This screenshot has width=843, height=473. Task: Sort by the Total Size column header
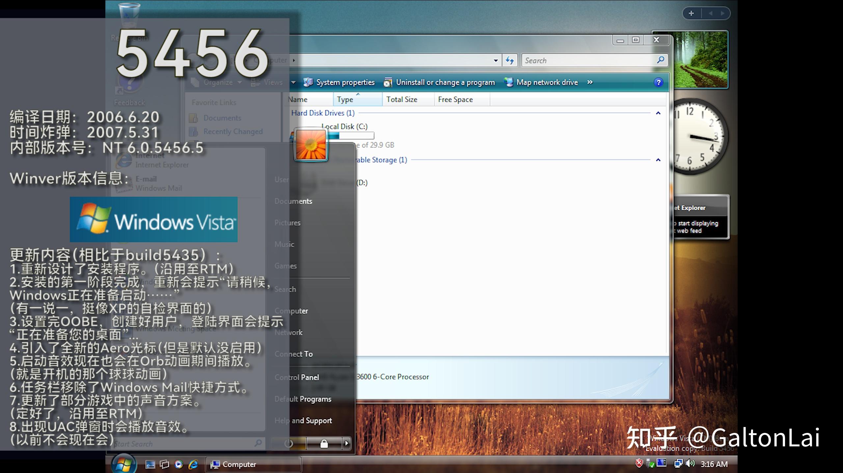(408, 99)
